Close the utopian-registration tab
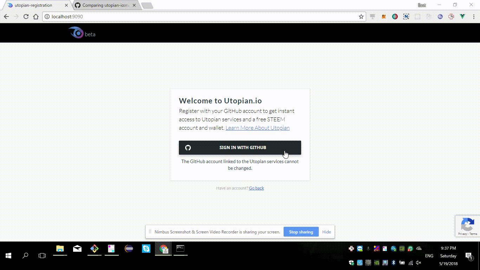Viewport: 480px width, 270px height. point(66,5)
